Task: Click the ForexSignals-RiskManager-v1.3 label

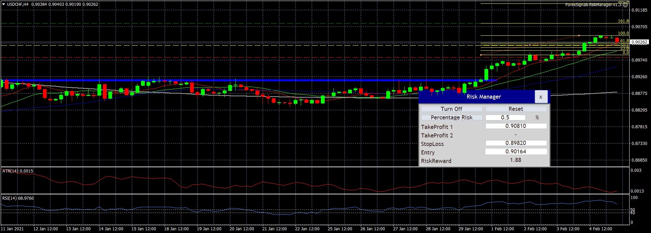Action: [593, 5]
